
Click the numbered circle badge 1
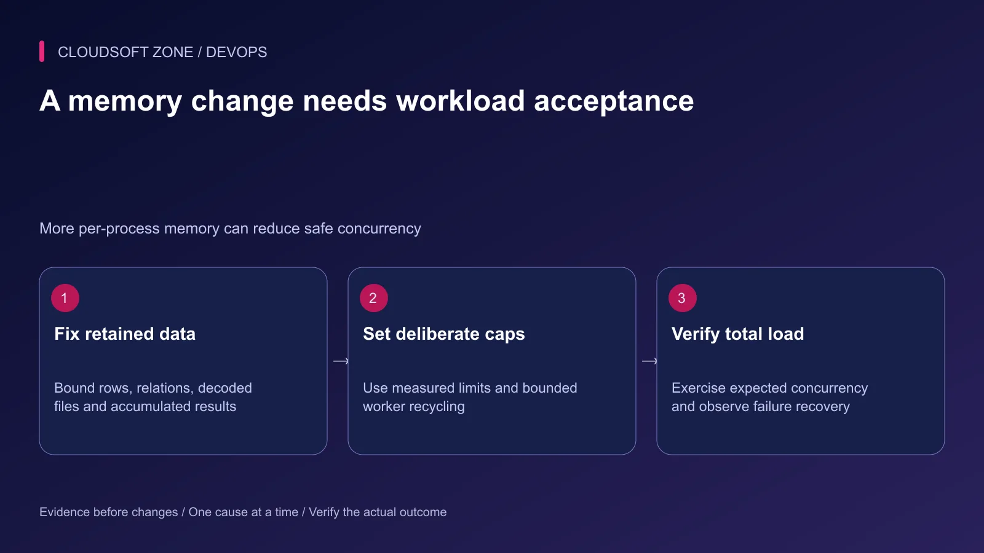click(x=65, y=298)
